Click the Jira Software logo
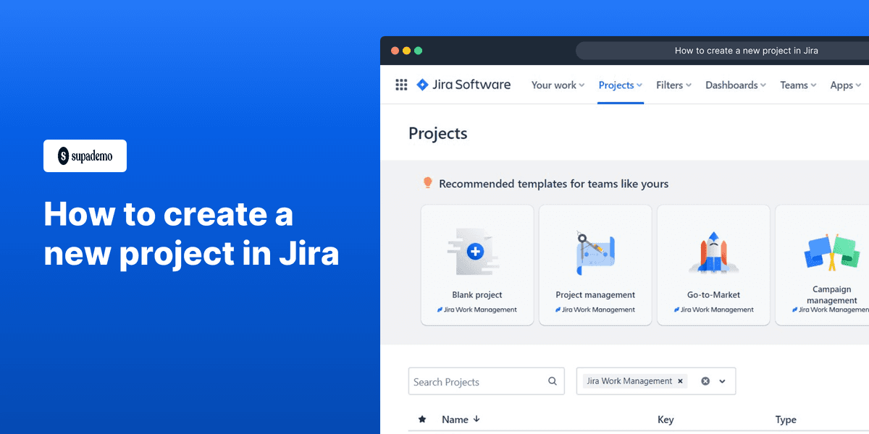 click(x=463, y=85)
